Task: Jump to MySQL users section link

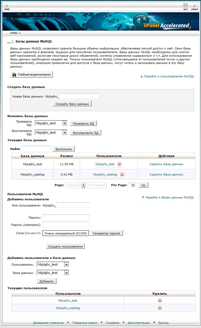Action: pyautogui.click(x=167, y=76)
